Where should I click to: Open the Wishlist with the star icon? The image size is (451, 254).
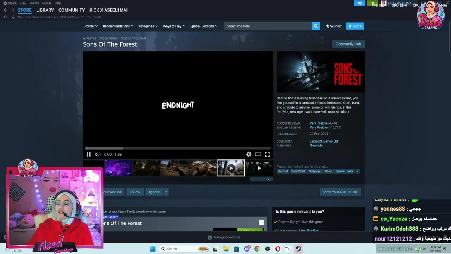(334, 26)
